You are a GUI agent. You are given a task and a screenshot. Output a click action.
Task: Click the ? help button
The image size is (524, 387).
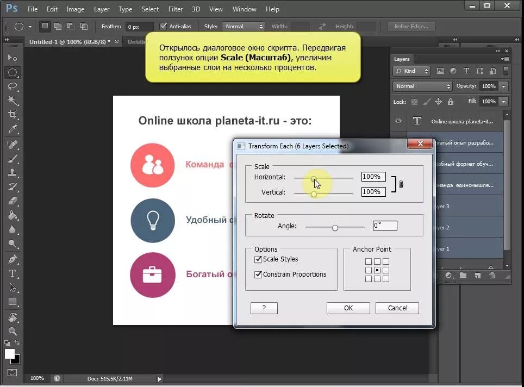(x=264, y=308)
